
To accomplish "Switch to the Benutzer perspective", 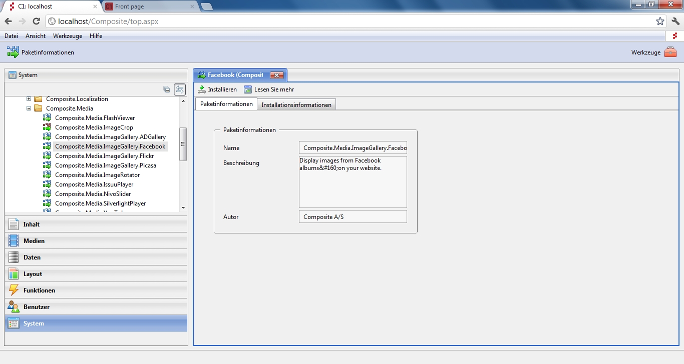I will click(36, 307).
